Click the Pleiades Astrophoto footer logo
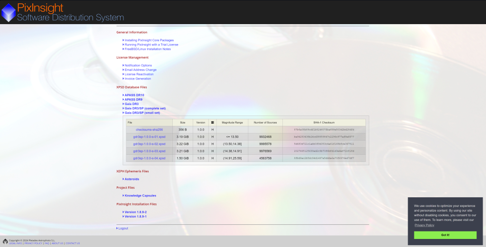Viewport: 486px width, 247px height. 5,242
